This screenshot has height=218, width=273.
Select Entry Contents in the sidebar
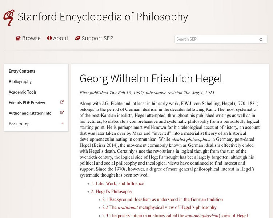[22, 71]
